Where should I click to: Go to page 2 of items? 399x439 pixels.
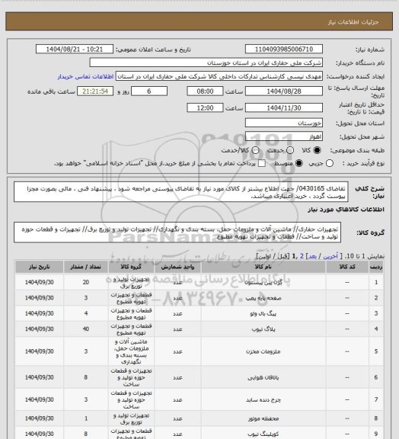pyautogui.click(x=302, y=256)
